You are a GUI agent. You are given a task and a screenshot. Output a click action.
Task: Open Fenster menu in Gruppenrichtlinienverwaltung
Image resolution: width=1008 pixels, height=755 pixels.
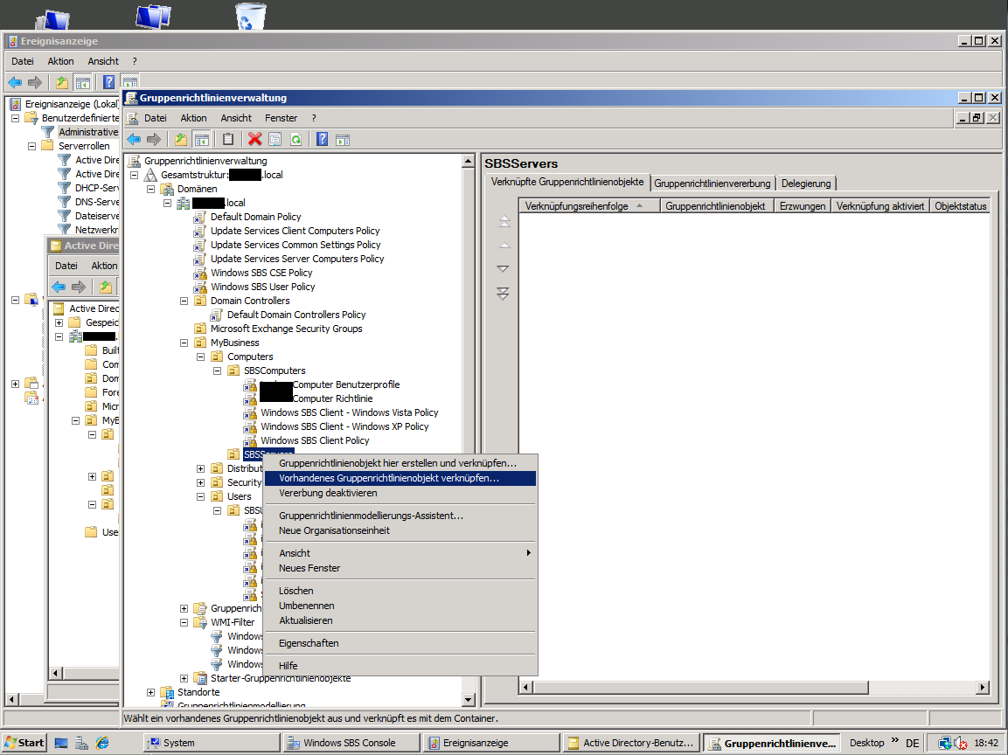[x=281, y=118]
